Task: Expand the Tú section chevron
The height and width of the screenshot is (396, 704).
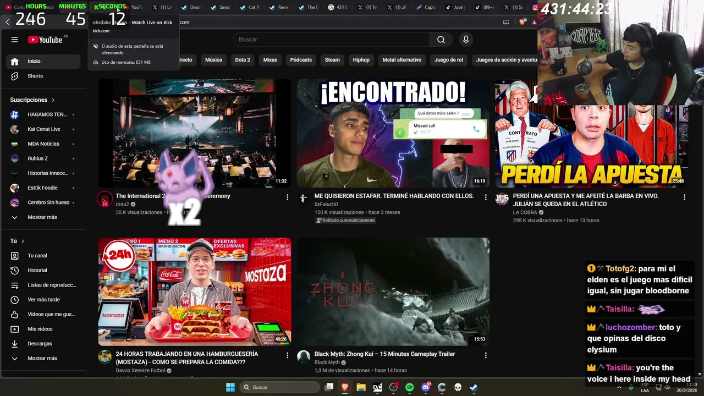Action: point(23,241)
